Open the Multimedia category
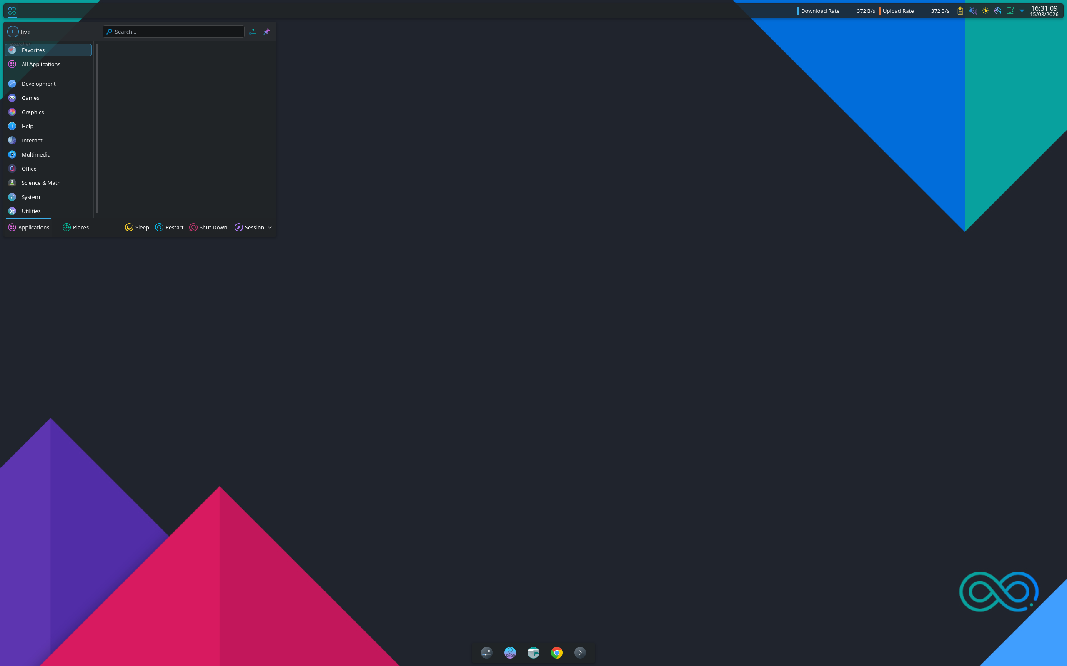Image resolution: width=1067 pixels, height=666 pixels. pos(48,154)
